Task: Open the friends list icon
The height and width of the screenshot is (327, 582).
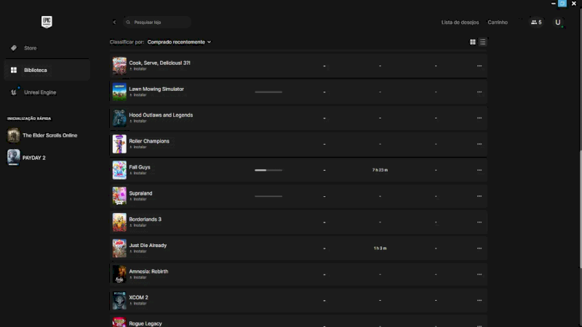Action: point(536,23)
